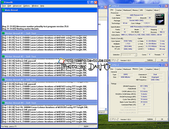Select the CPU tab in upper CPU-Z
The width and height of the screenshot is (169, 129).
(112, 10)
